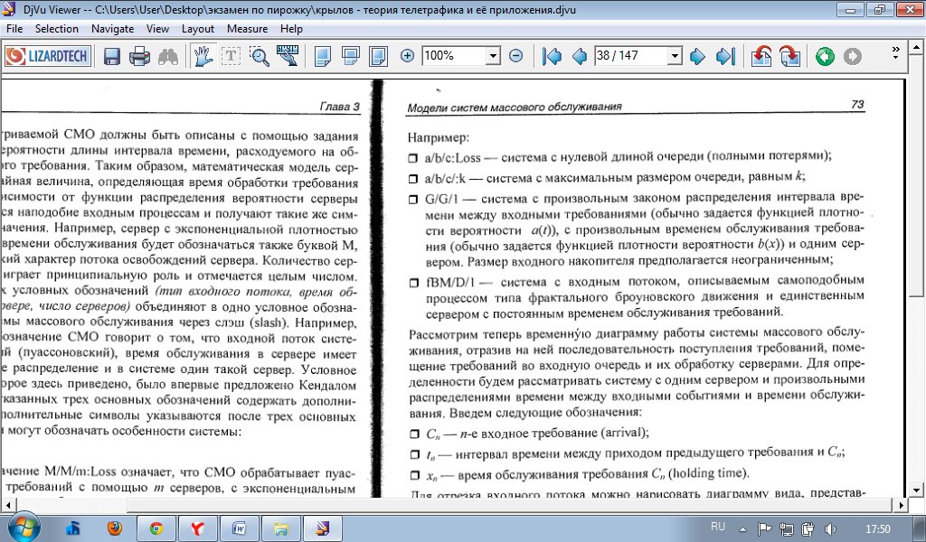Click the horizontal scrollbar thumb

click(509, 505)
